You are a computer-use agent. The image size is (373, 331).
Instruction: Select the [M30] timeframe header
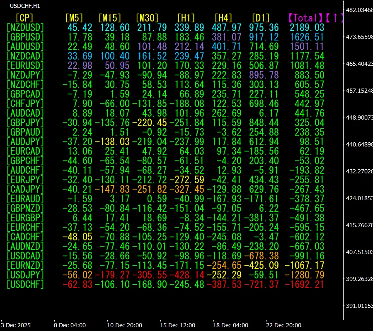147,18
